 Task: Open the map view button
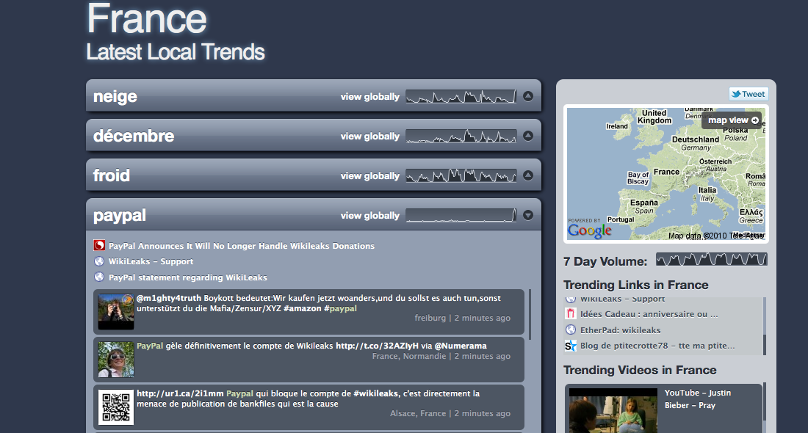point(732,120)
